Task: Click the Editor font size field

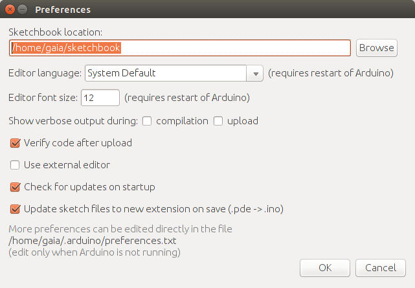Action: (x=100, y=98)
